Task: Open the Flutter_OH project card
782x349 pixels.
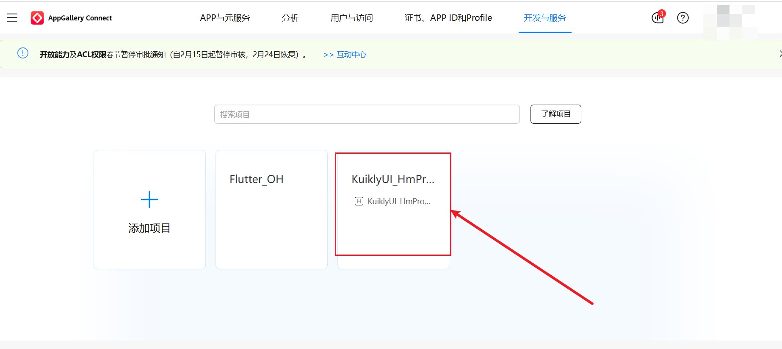Action: click(x=271, y=210)
